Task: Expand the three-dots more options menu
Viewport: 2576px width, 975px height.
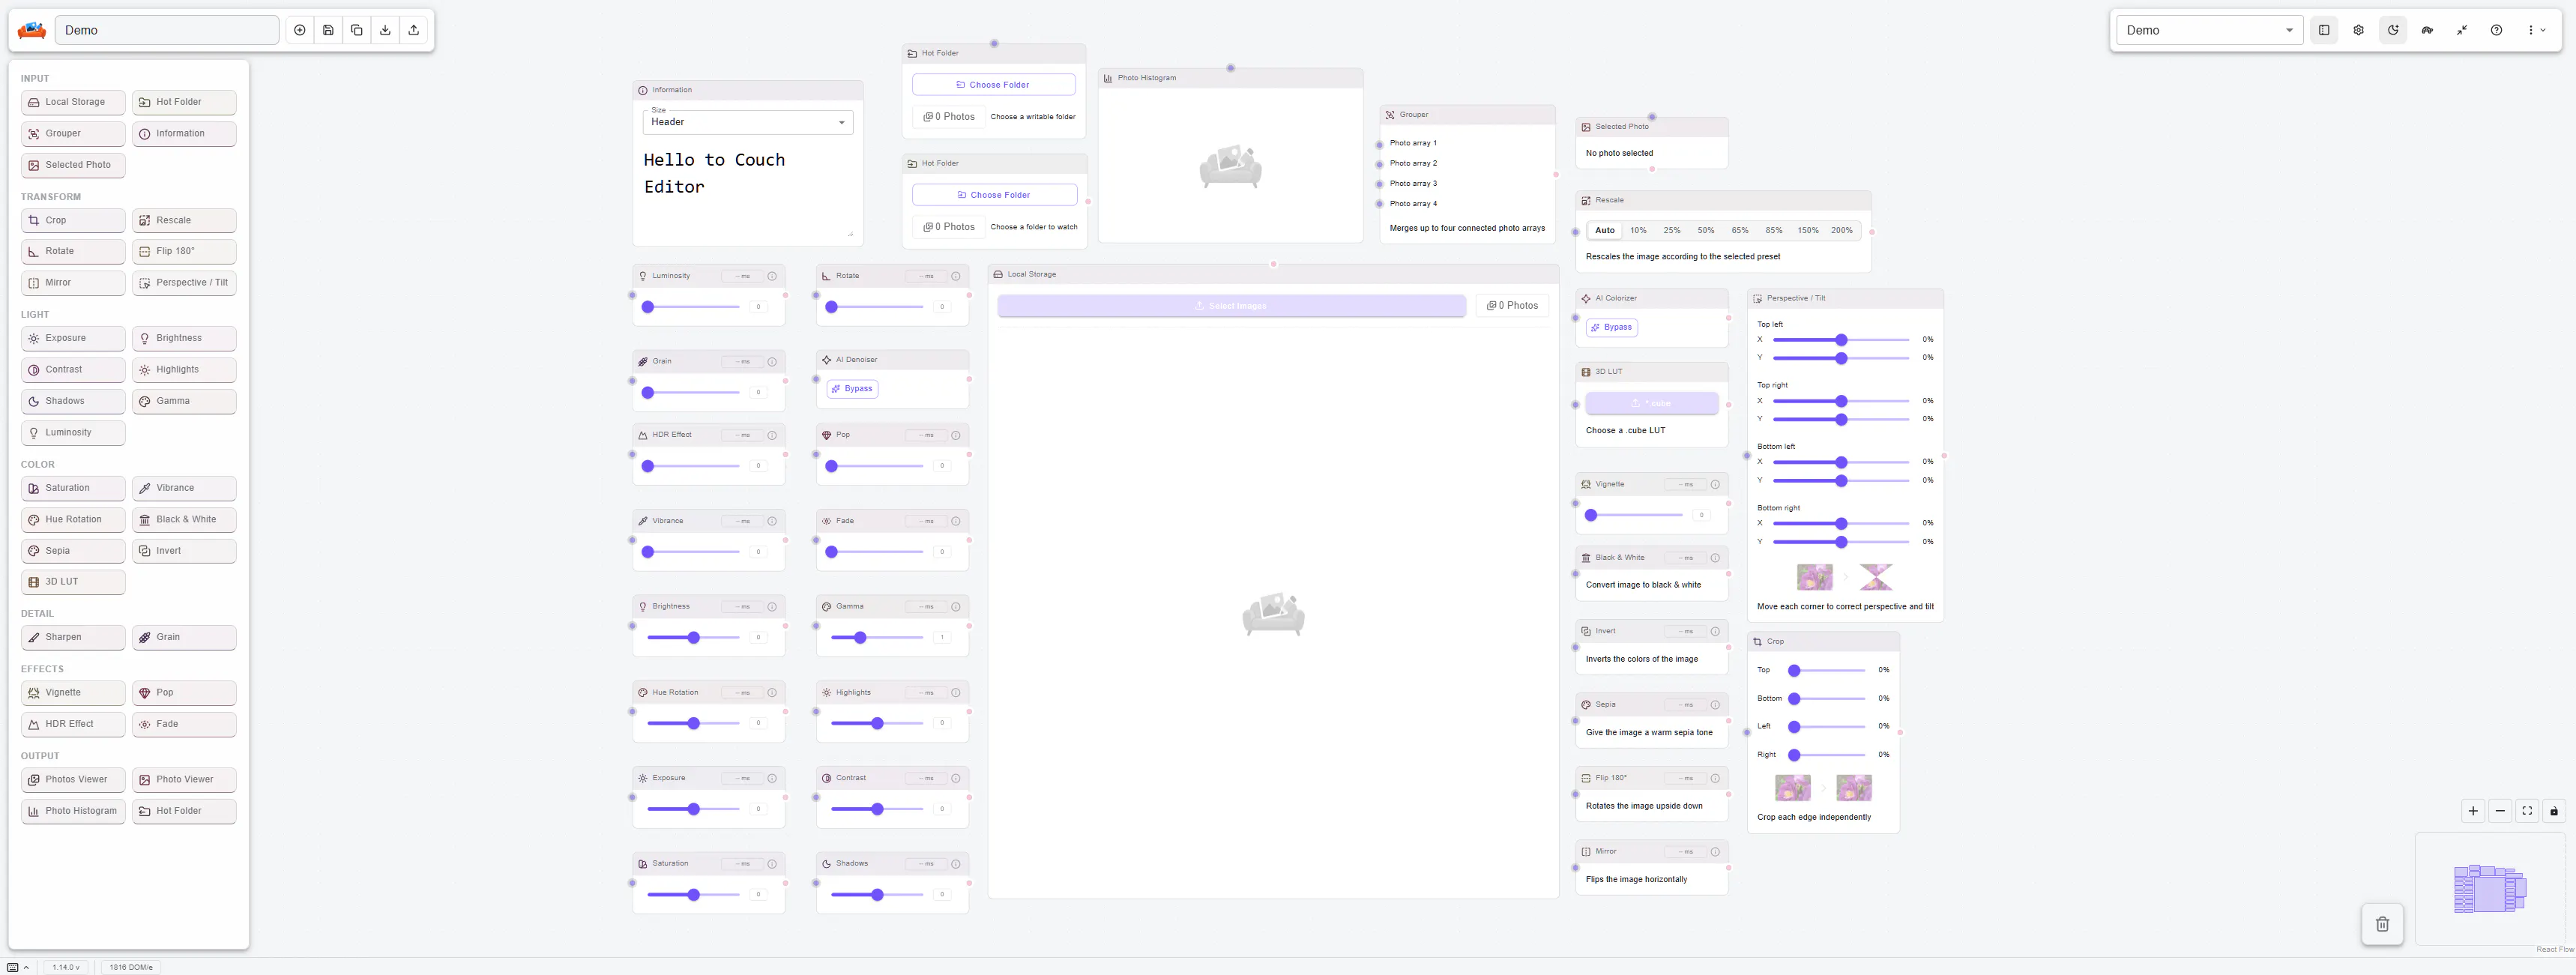Action: point(2536,30)
